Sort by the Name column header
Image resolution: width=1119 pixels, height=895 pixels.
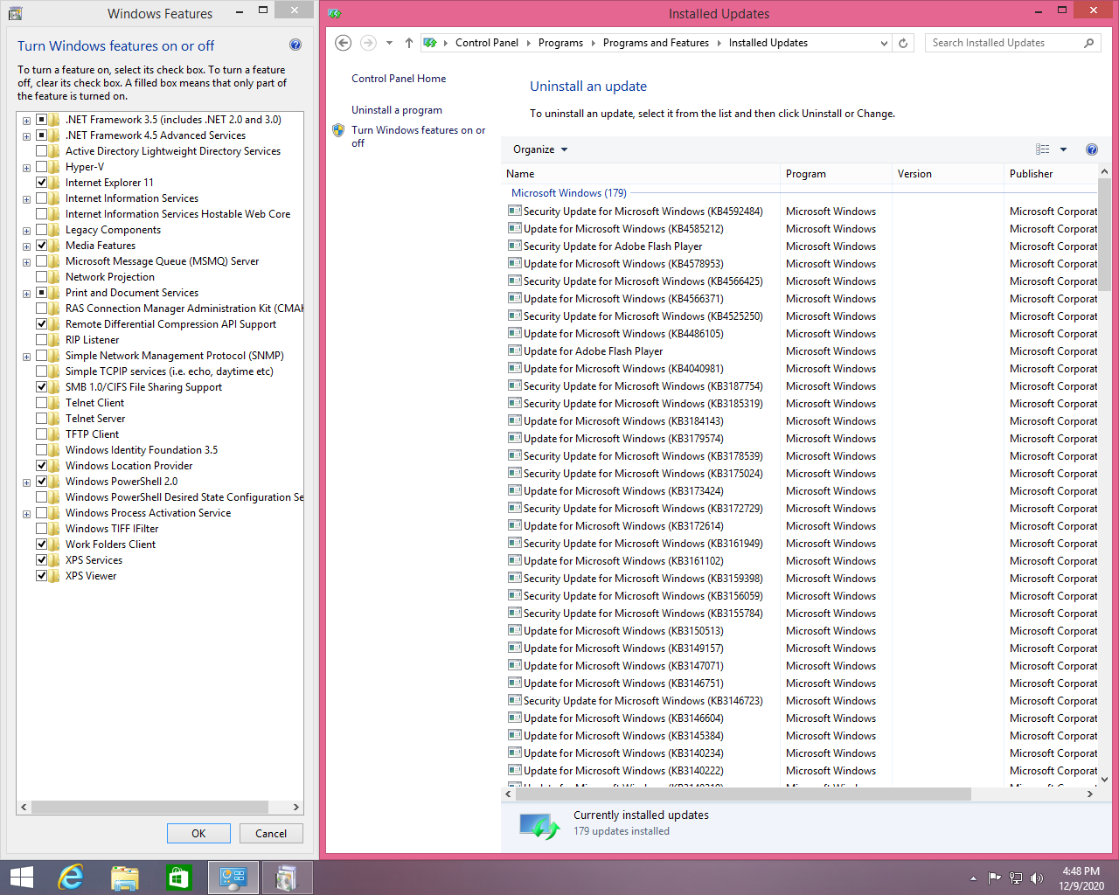point(641,174)
